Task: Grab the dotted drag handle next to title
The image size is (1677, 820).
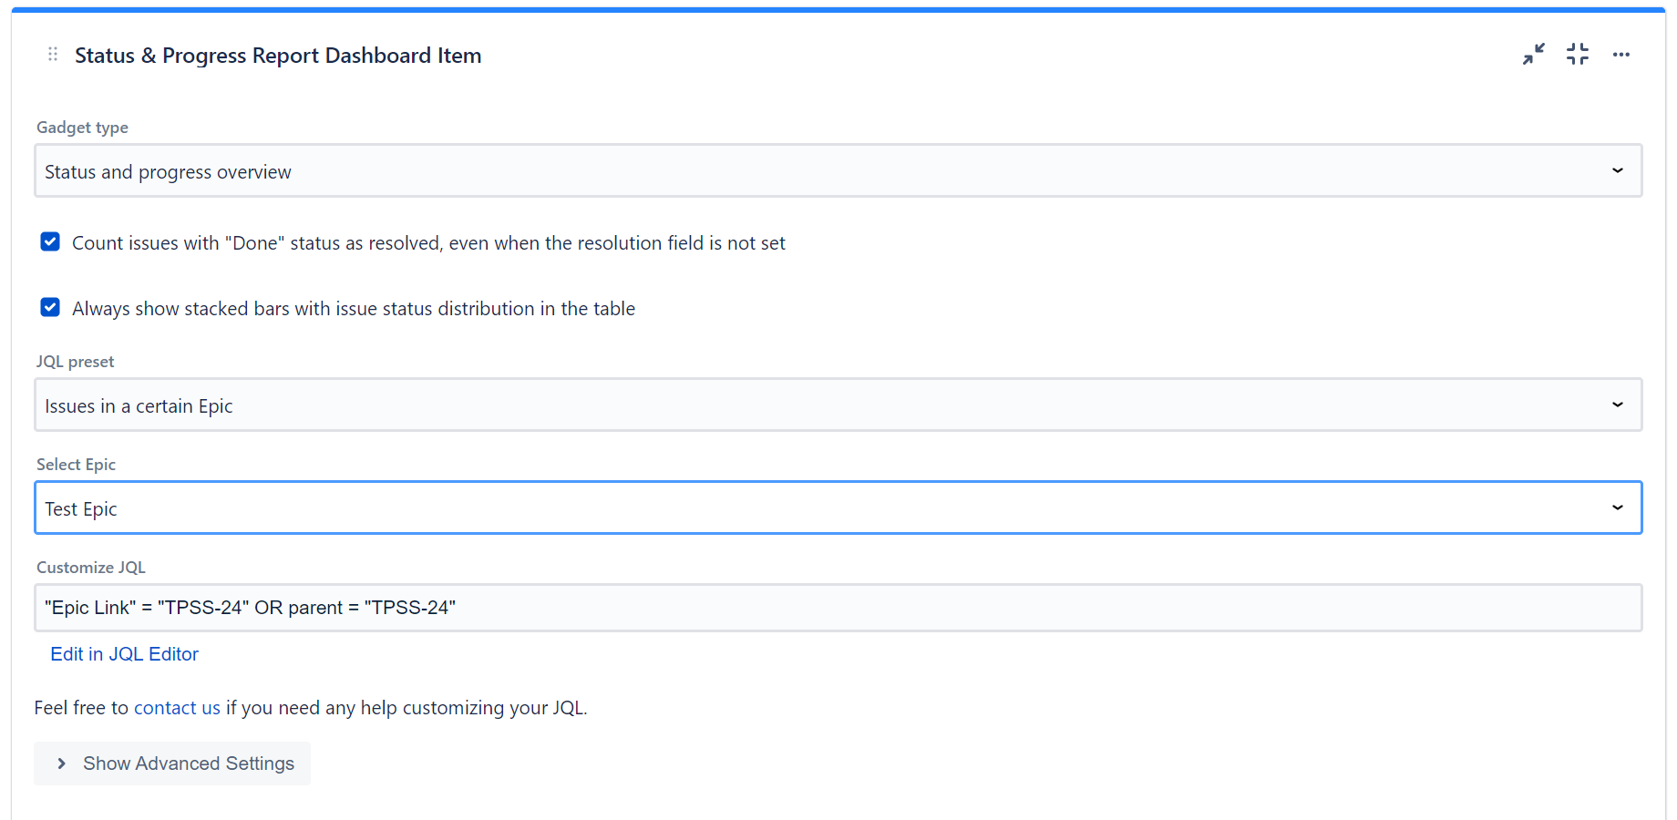Action: coord(52,54)
